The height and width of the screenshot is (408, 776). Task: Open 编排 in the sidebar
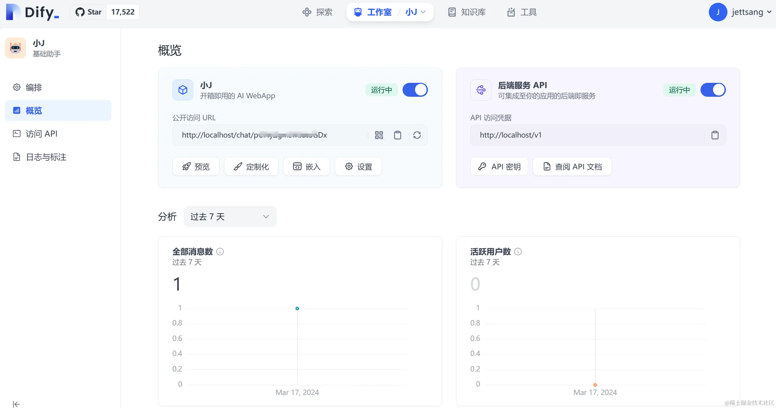point(34,87)
